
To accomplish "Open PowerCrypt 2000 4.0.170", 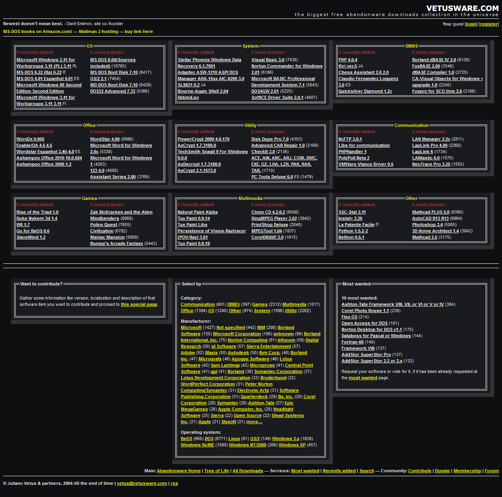I will tap(204, 139).
